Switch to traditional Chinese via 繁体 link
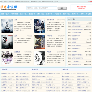 [90, 2]
